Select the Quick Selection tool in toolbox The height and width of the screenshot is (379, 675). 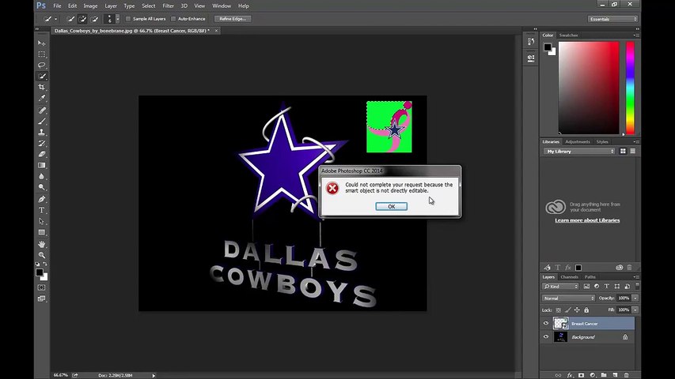pyautogui.click(x=42, y=77)
